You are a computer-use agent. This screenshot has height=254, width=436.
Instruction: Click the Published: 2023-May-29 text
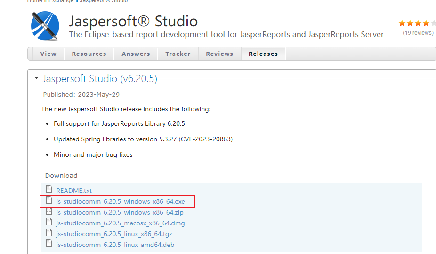coord(81,94)
